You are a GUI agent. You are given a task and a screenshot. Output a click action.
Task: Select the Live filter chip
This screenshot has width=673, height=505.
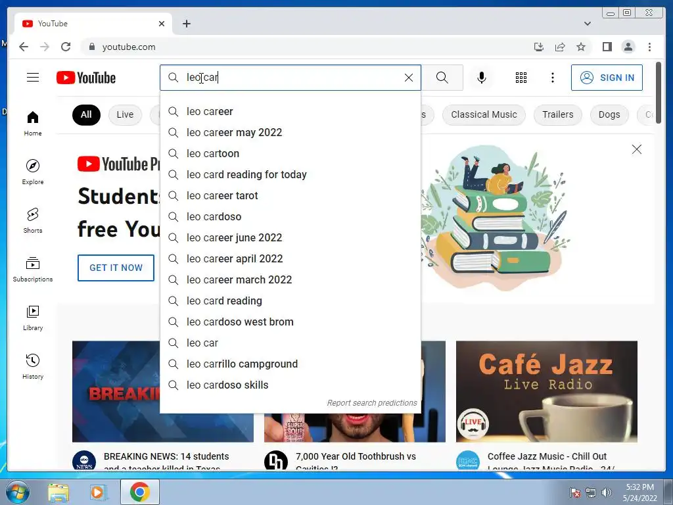pos(125,114)
